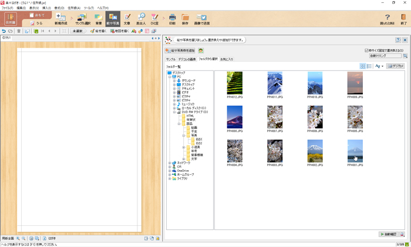Open the 背景 (Background) tool

coord(99,18)
